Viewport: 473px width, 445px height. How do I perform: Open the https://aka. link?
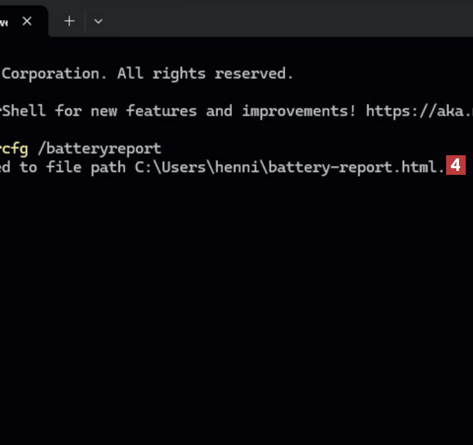pyautogui.click(x=419, y=110)
